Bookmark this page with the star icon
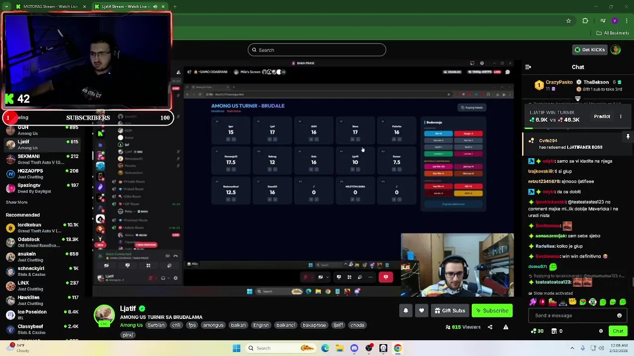The width and height of the screenshot is (634, 356). (569, 21)
